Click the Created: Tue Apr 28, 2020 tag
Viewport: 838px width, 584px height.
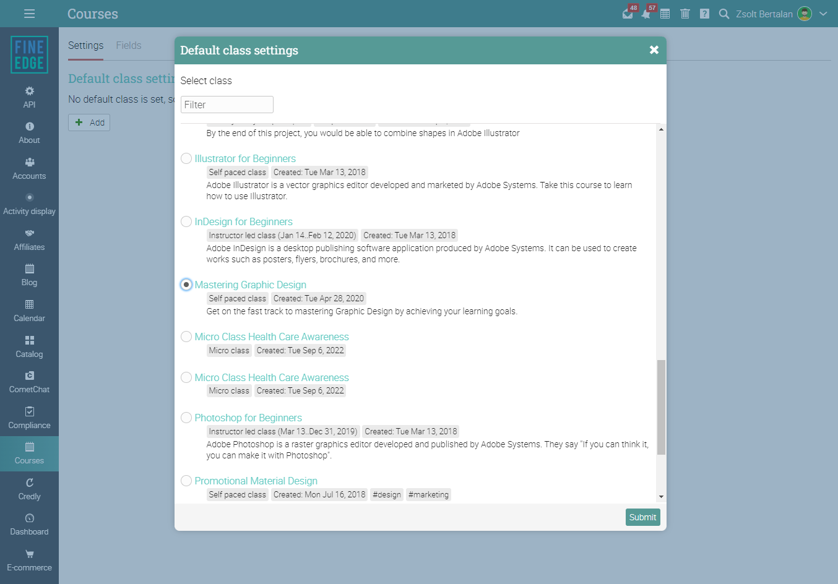318,298
